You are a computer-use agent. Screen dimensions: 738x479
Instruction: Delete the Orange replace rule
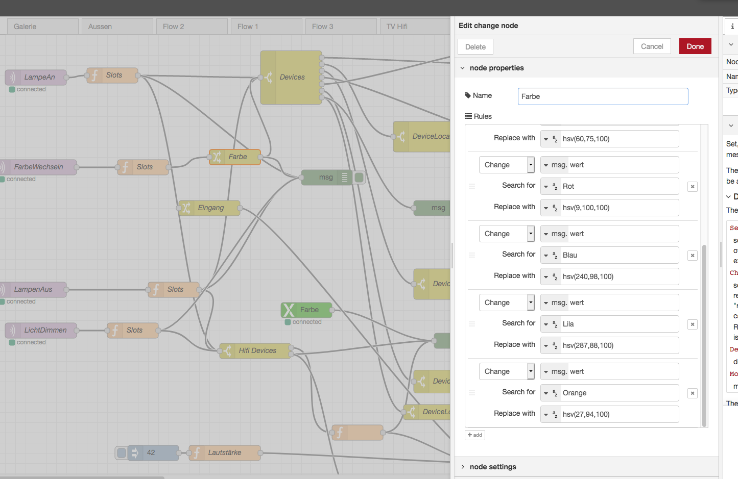tap(692, 393)
